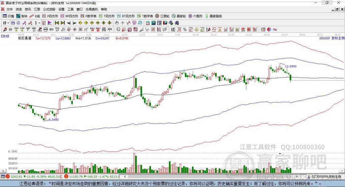345x187 pixels.
Task: Click the infinity loop icon
Action: (x=275, y=30)
